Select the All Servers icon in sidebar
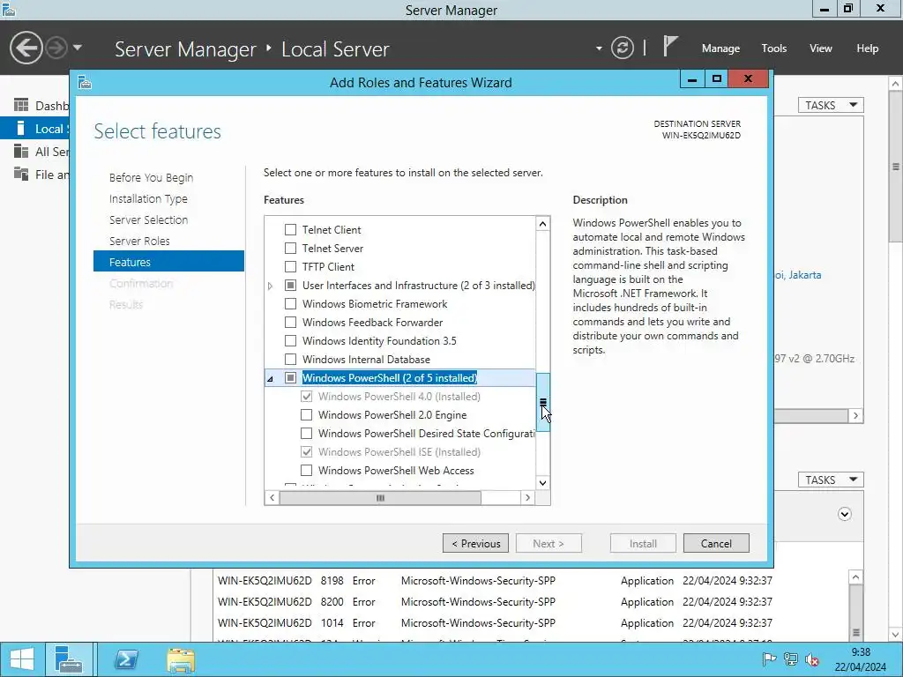The image size is (903, 677). pyautogui.click(x=21, y=152)
